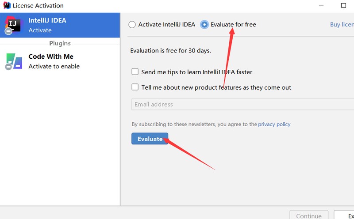Click the Plugins section header
The height and width of the screenshot is (219, 354).
(60, 43)
